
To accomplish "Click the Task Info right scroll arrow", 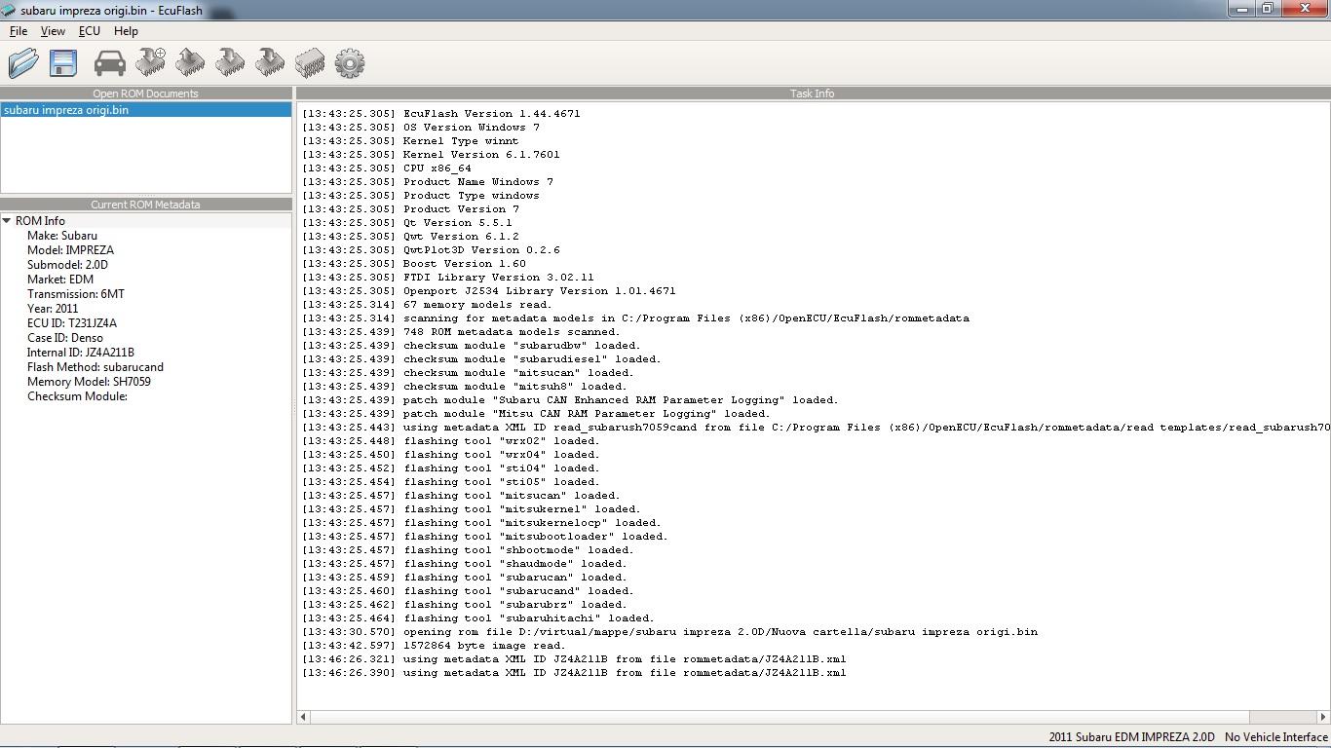I will click(1322, 717).
